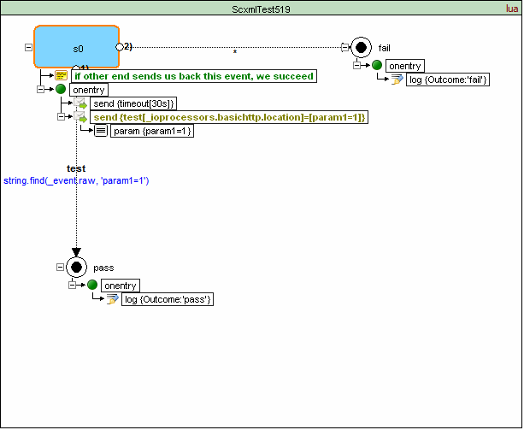The width and height of the screenshot is (524, 430).
Task: Select the pass final state circle icon
Action: click(x=76, y=268)
